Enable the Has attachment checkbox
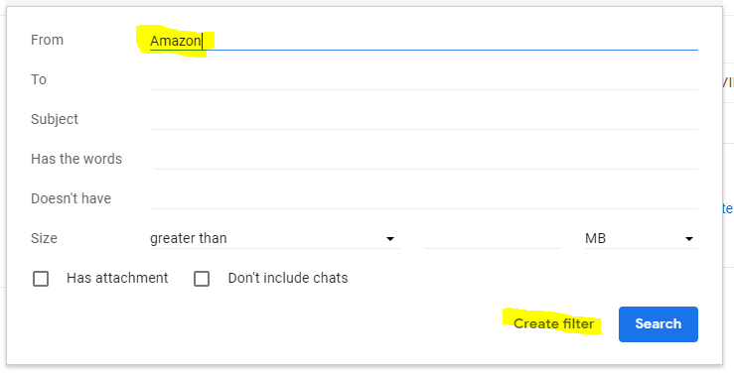734x375 pixels. 41,279
